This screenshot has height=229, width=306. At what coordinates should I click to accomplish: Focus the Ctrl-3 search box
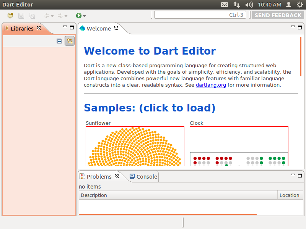200,15
